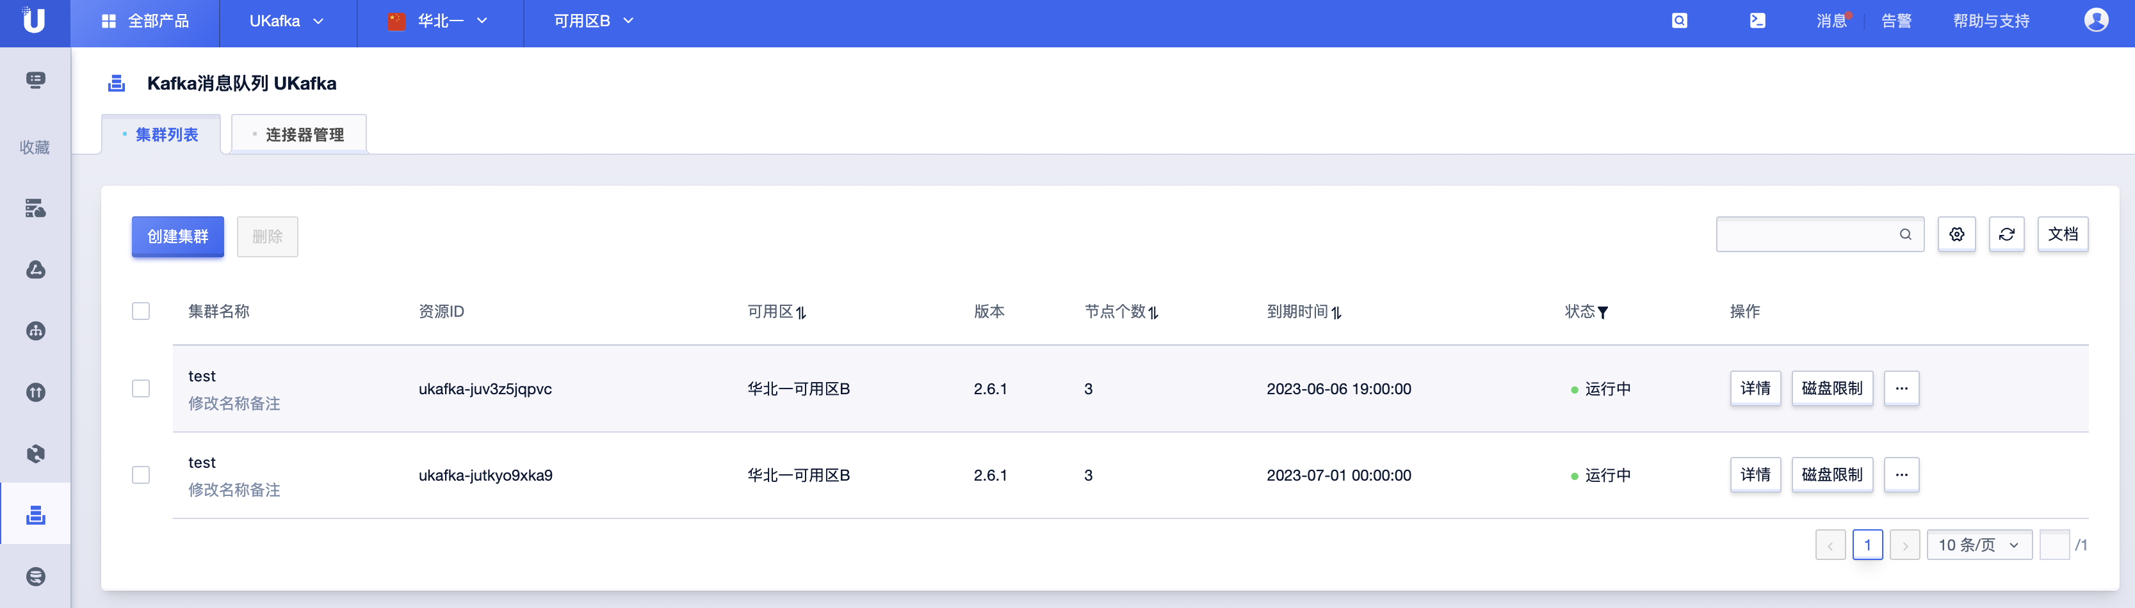Viewport: 2135px width, 608px height.
Task: Open the cloud drive triangle sidebar icon
Action: 36,269
